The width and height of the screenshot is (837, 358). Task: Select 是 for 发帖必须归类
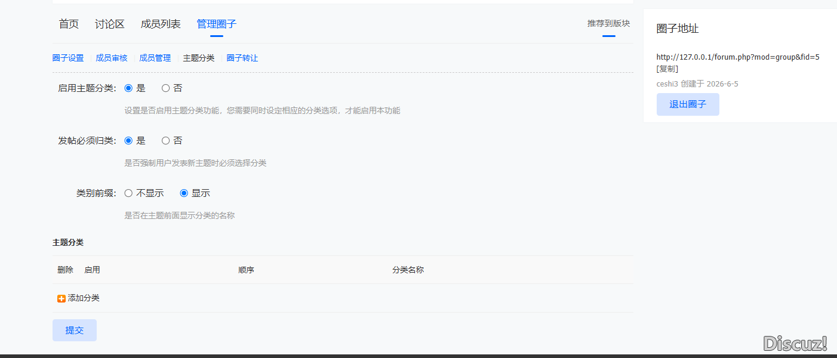[128, 141]
